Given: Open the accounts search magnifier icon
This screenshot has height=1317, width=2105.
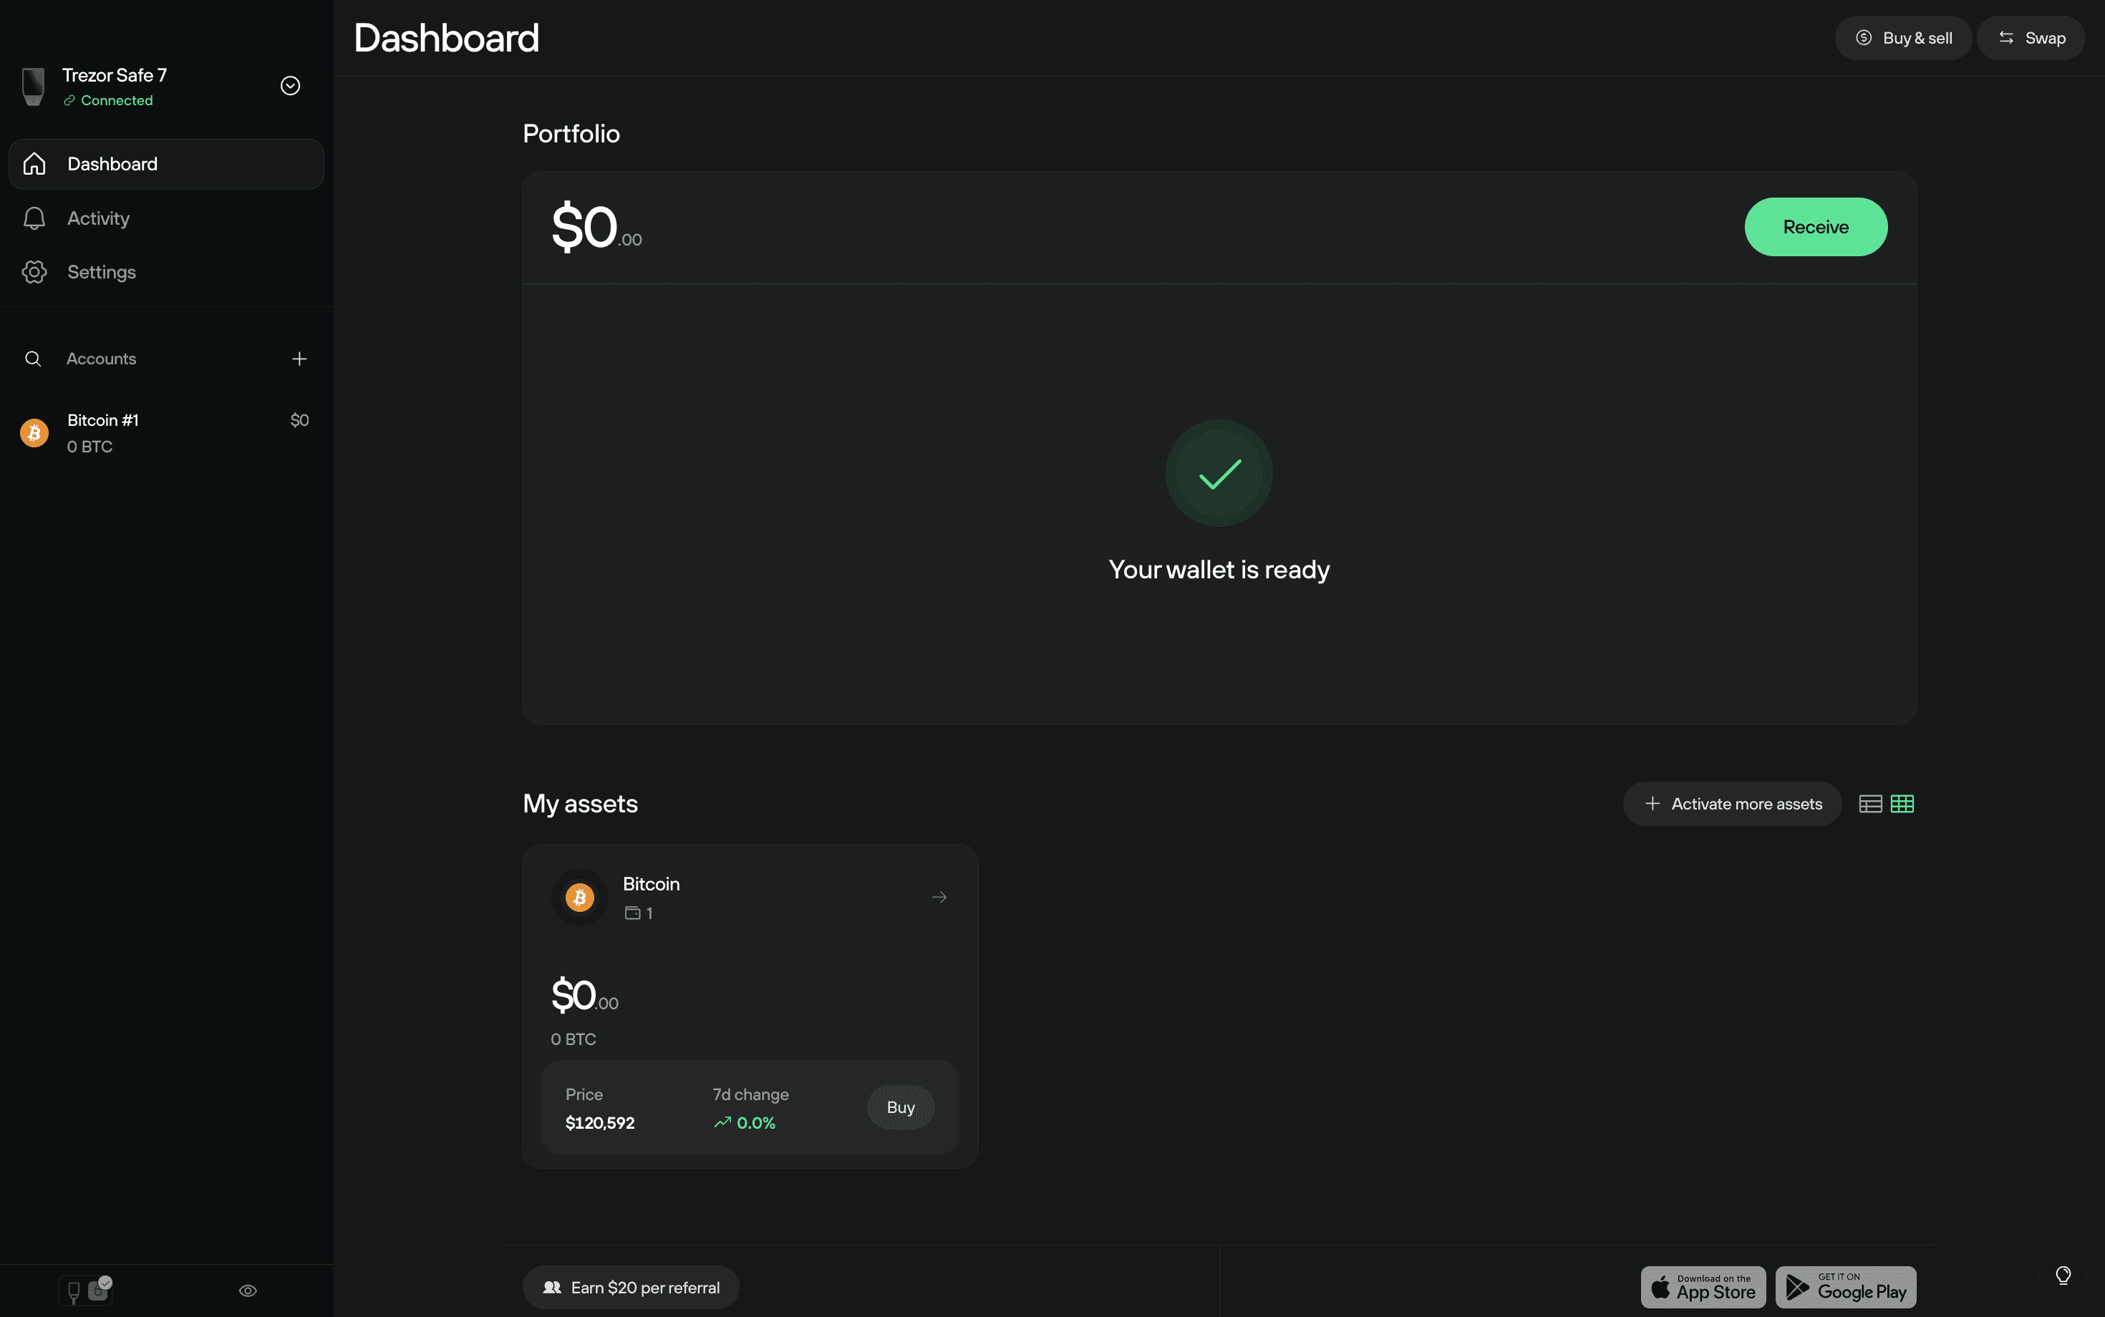Looking at the screenshot, I should 33,359.
